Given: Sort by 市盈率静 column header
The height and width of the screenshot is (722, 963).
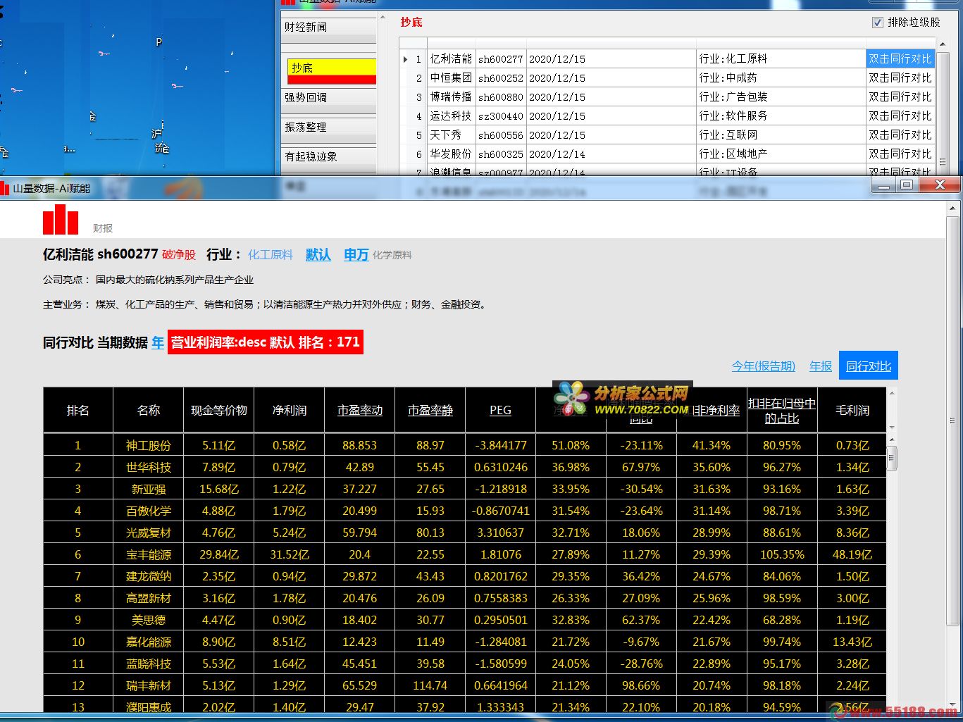Looking at the screenshot, I should (x=430, y=410).
